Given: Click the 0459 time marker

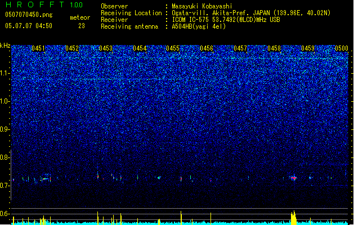Looking at the screenshot, I should tap(308, 48).
